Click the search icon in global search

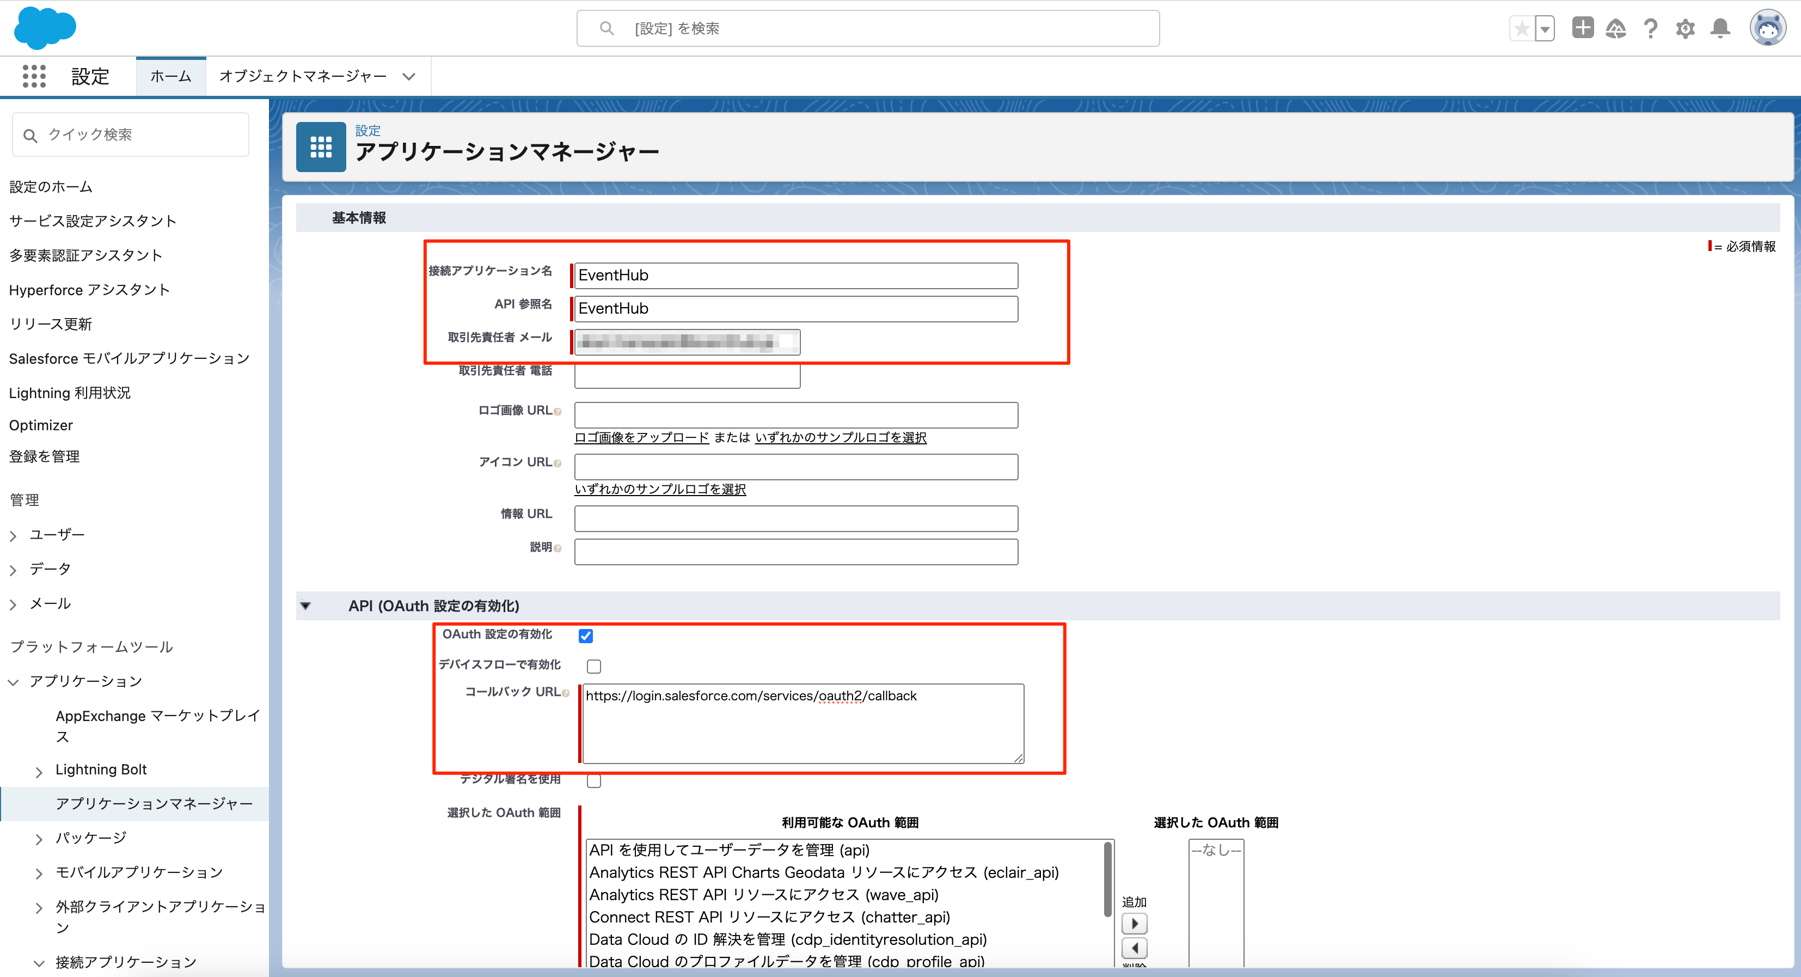coord(607,29)
